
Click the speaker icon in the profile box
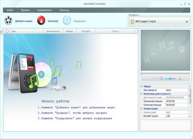(132, 22)
